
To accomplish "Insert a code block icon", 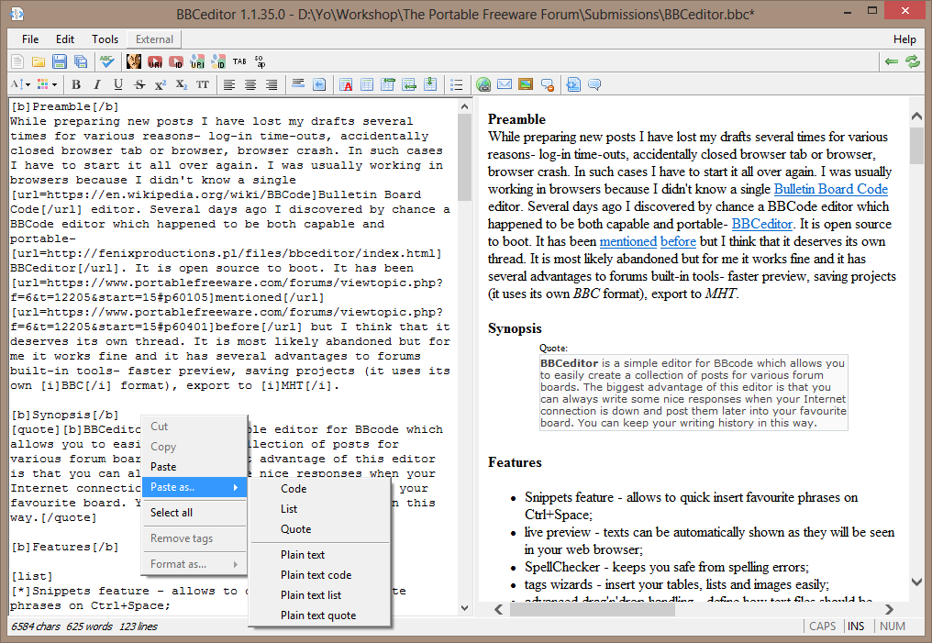I will point(573,85).
